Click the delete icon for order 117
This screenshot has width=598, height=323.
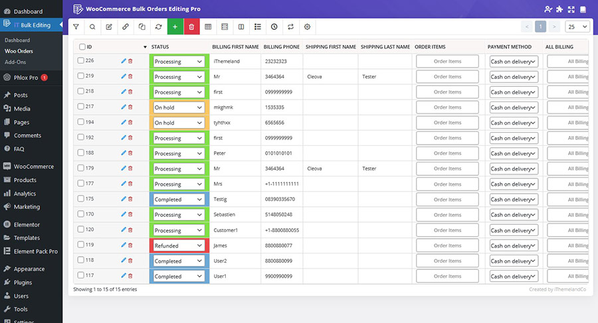click(130, 276)
